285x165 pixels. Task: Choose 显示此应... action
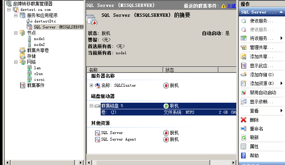pos(261,66)
